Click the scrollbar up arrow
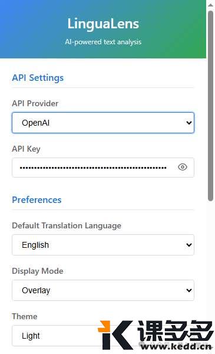The height and width of the screenshot is (354, 215). (210, 5)
